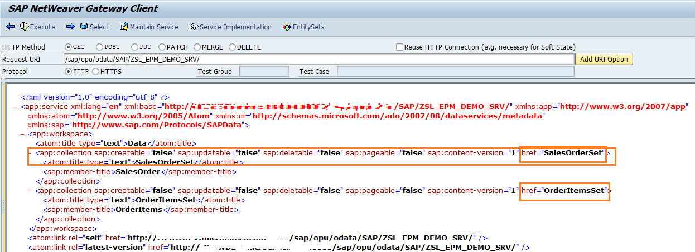
Task: Collapse the SalesOrderSet collection node
Action: coord(30,152)
